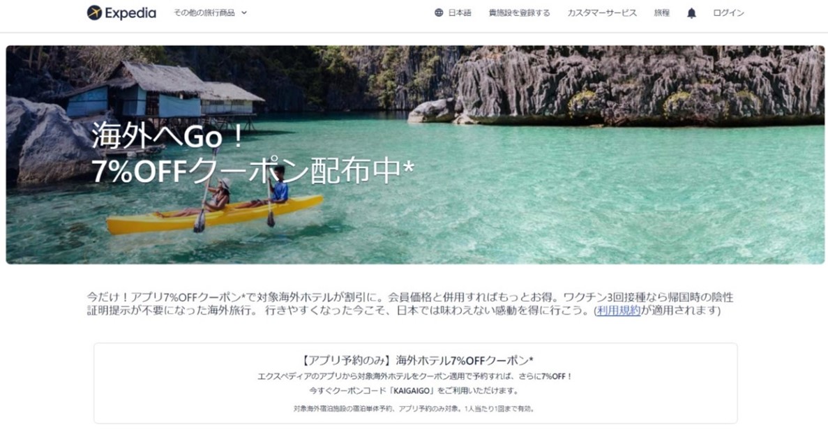
Task: Click the kayak lagoon hero banner image
Action: point(415,155)
